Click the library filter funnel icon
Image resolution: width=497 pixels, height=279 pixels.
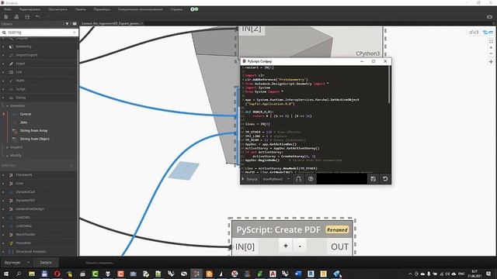click(67, 24)
